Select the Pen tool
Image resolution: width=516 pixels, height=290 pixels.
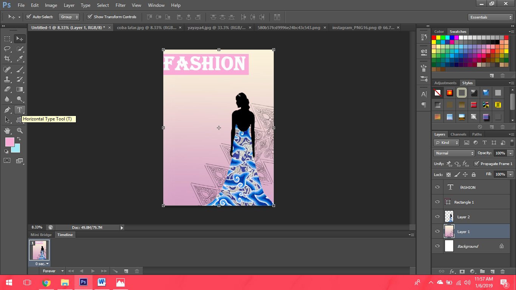[x=8, y=109]
